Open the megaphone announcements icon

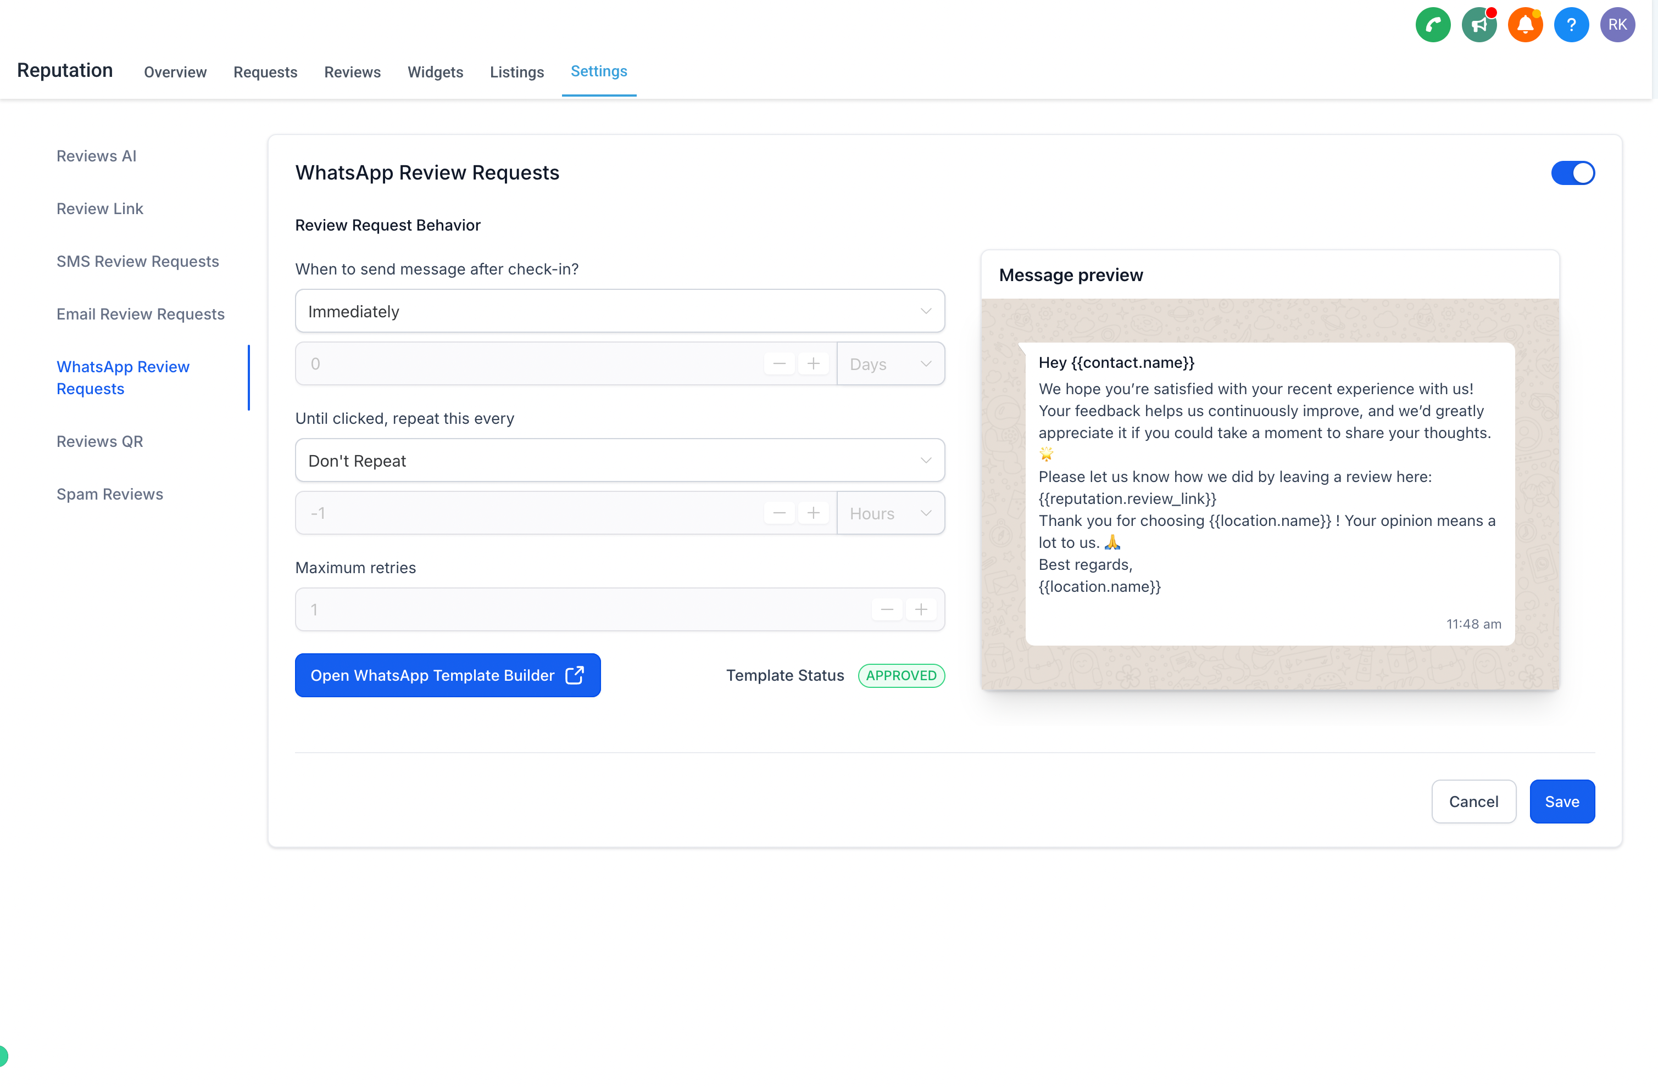[x=1478, y=25]
